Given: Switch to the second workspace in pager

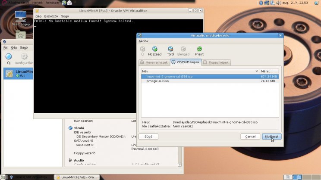Looking at the screenshot, I should coord(297,177).
